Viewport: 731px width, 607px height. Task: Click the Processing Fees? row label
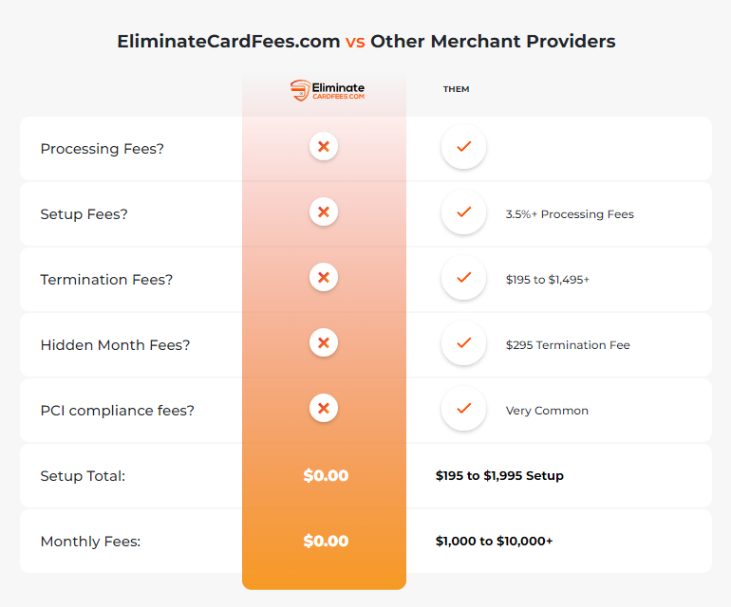point(103,149)
